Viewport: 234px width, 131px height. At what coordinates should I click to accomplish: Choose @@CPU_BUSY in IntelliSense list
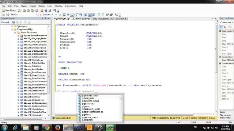pyautogui.click(x=88, y=98)
